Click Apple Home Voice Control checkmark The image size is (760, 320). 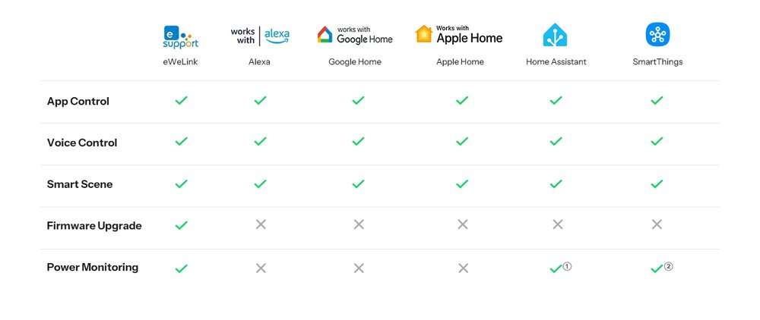(x=462, y=141)
